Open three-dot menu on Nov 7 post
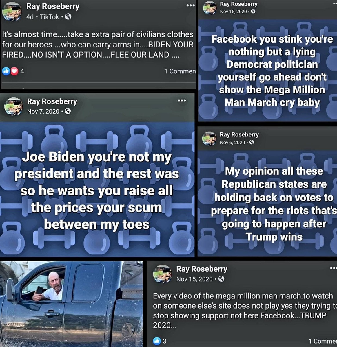The height and width of the screenshot is (347, 337). pyautogui.click(x=182, y=101)
